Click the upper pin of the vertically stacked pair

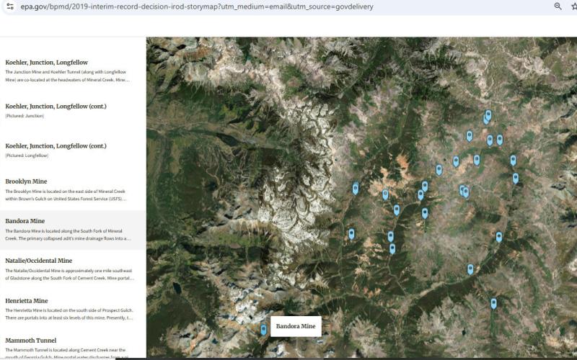390,236
